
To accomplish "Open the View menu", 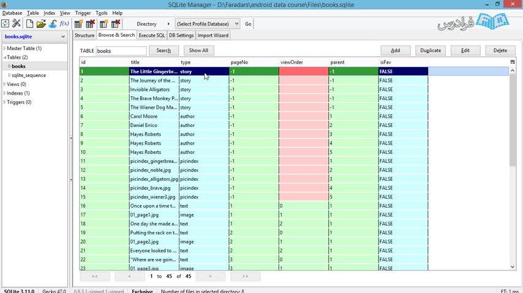I will point(65,13).
